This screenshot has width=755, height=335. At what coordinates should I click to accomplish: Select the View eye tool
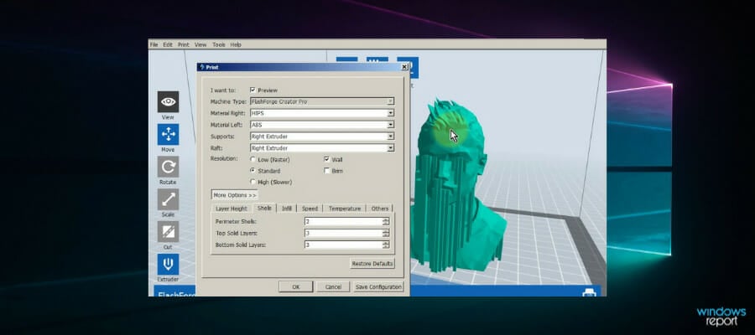(168, 102)
